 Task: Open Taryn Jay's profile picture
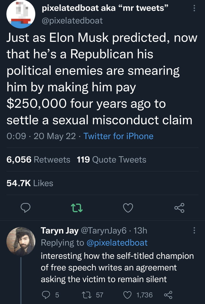[x=21, y=241]
